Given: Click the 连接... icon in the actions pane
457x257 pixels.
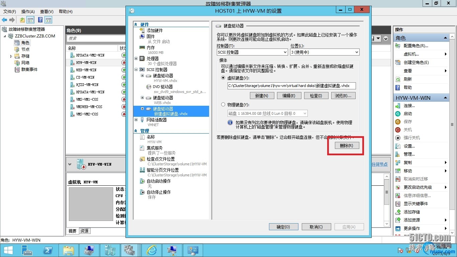Looking at the screenshot, I should [398, 106].
